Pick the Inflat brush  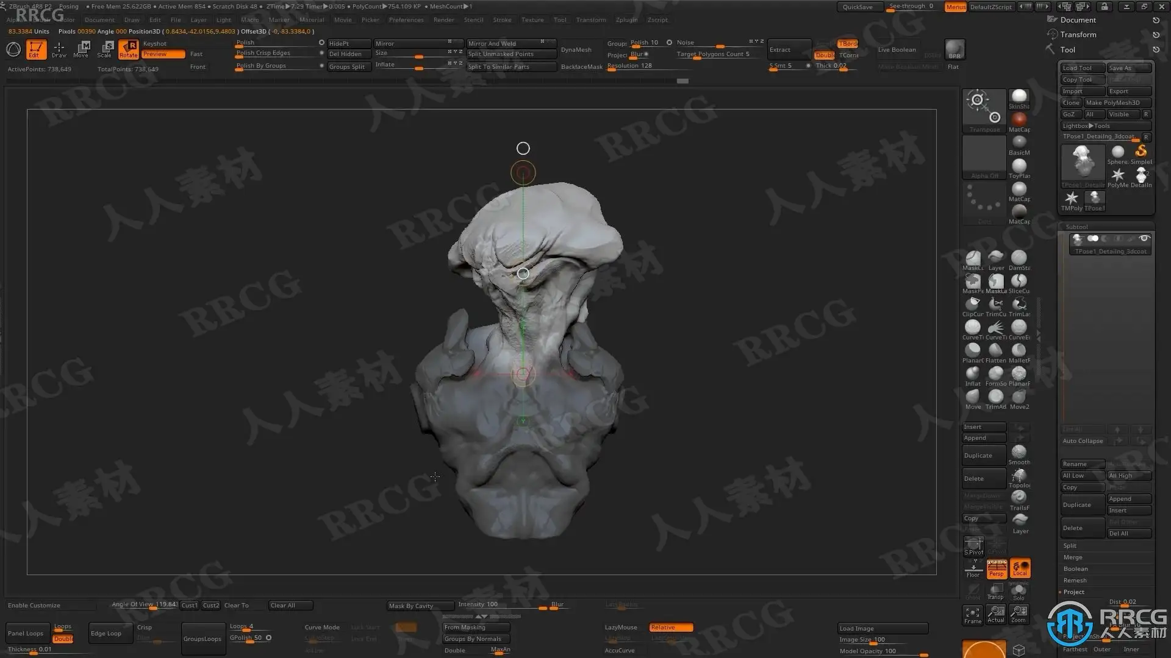pos(973,375)
